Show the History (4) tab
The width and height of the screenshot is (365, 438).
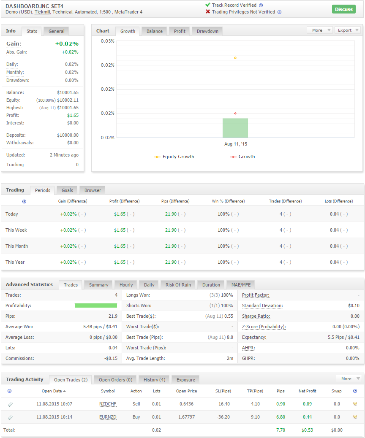click(x=154, y=380)
